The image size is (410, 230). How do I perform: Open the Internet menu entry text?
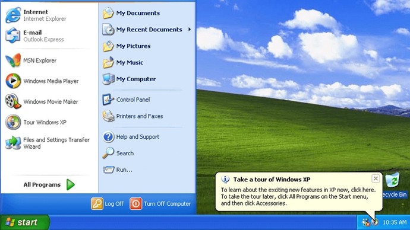coord(36,12)
